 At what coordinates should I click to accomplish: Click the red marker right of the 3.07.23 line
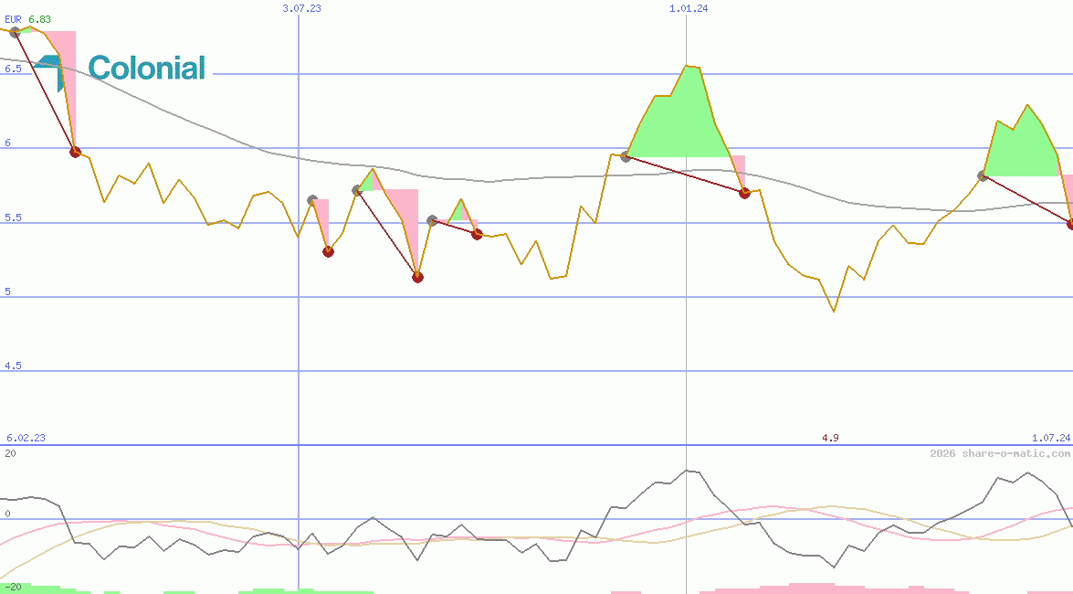(328, 251)
